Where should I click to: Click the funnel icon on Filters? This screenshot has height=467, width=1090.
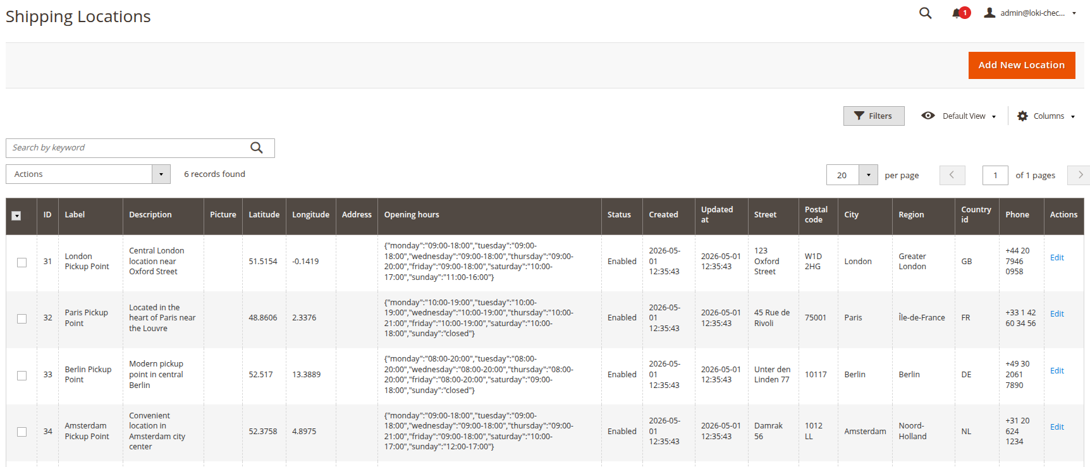[859, 116]
